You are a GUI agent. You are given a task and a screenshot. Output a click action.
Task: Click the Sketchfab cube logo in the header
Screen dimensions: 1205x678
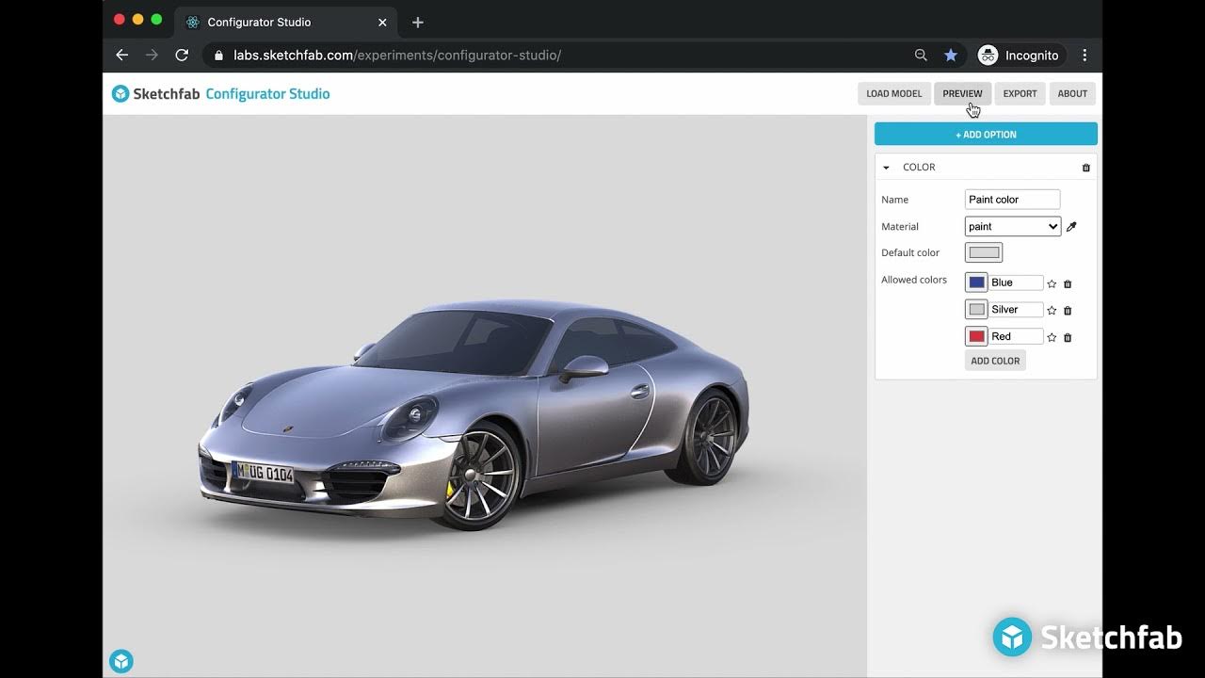click(120, 93)
